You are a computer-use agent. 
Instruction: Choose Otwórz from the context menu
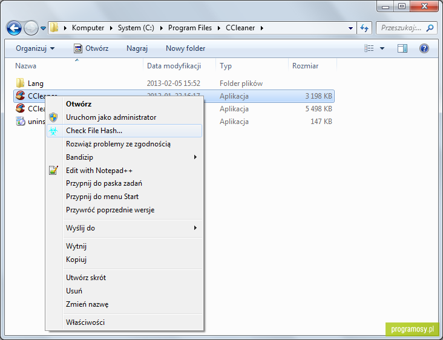[x=124, y=104]
